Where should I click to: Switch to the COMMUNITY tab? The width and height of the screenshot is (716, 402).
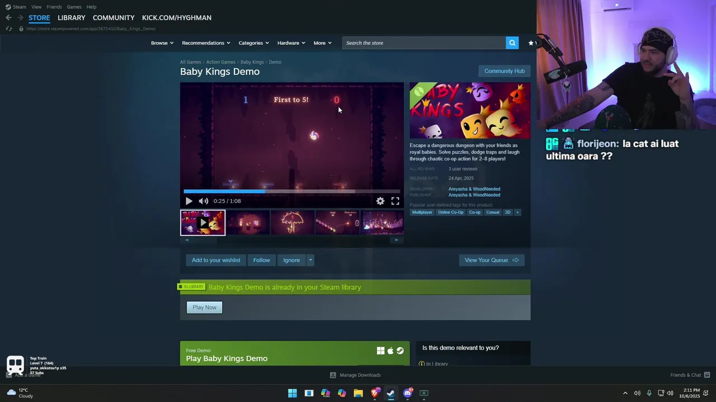pos(114,18)
